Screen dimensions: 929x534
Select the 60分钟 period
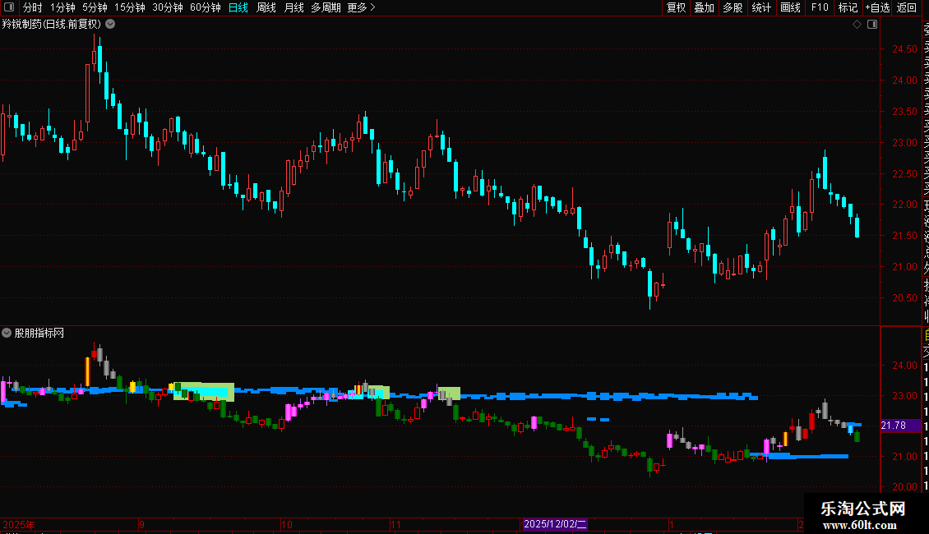tap(206, 7)
